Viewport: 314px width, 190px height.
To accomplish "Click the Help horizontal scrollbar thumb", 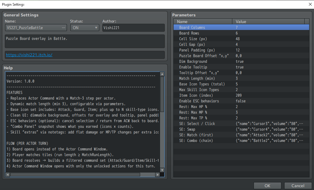I will tap(75, 175).
